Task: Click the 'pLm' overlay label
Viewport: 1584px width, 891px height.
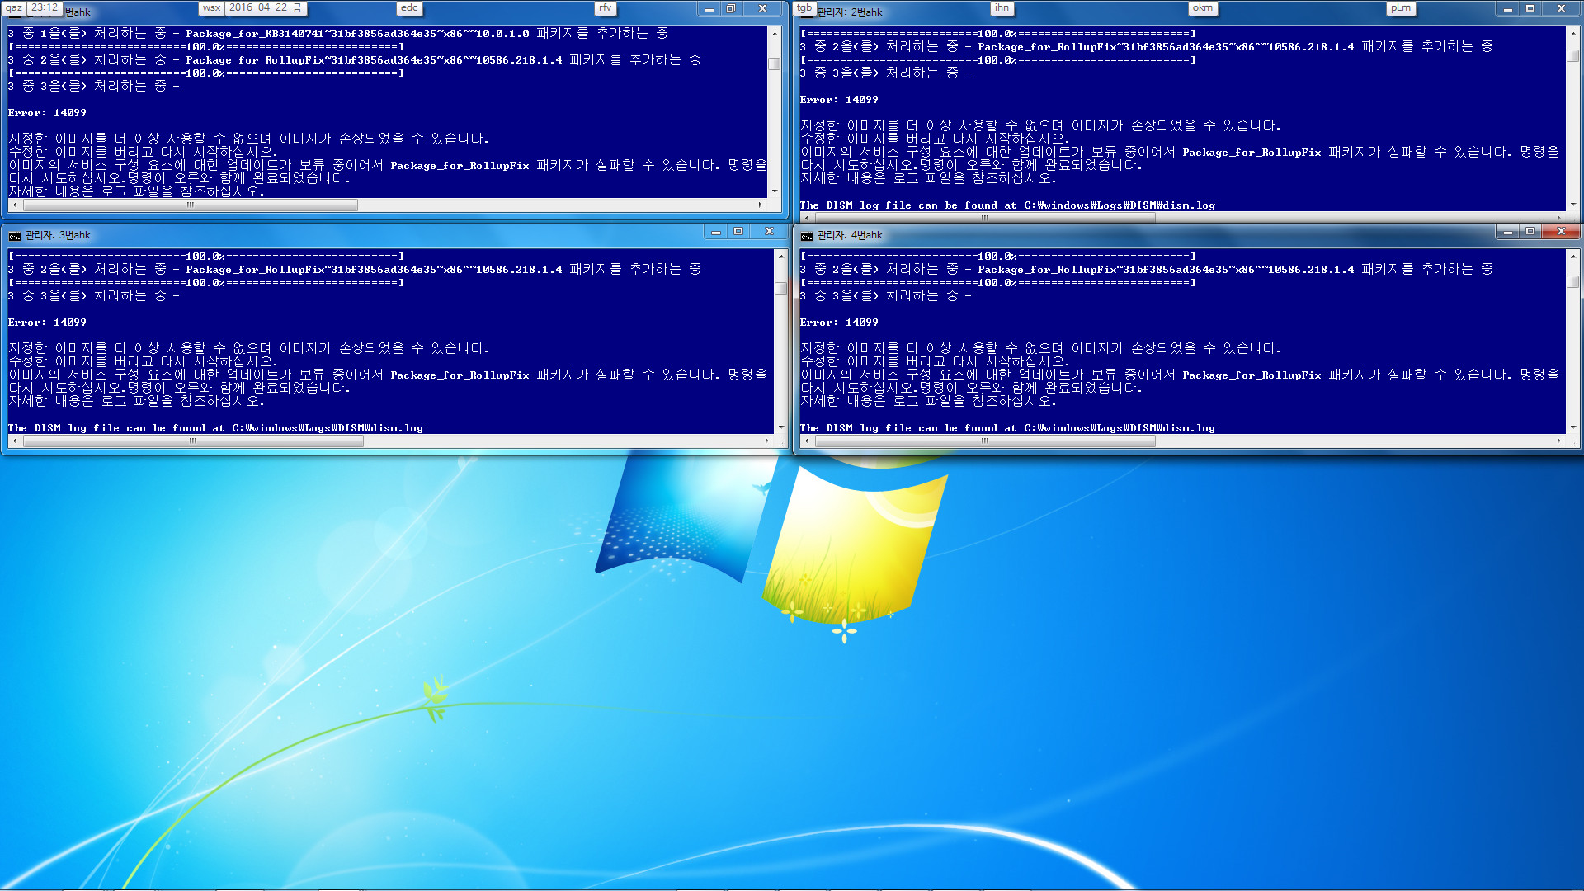Action: point(1400,7)
